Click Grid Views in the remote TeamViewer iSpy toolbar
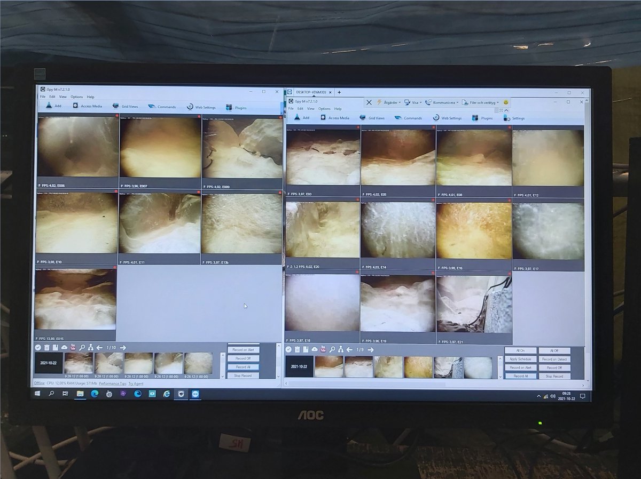Image resolution: width=641 pixels, height=479 pixels. click(x=372, y=118)
